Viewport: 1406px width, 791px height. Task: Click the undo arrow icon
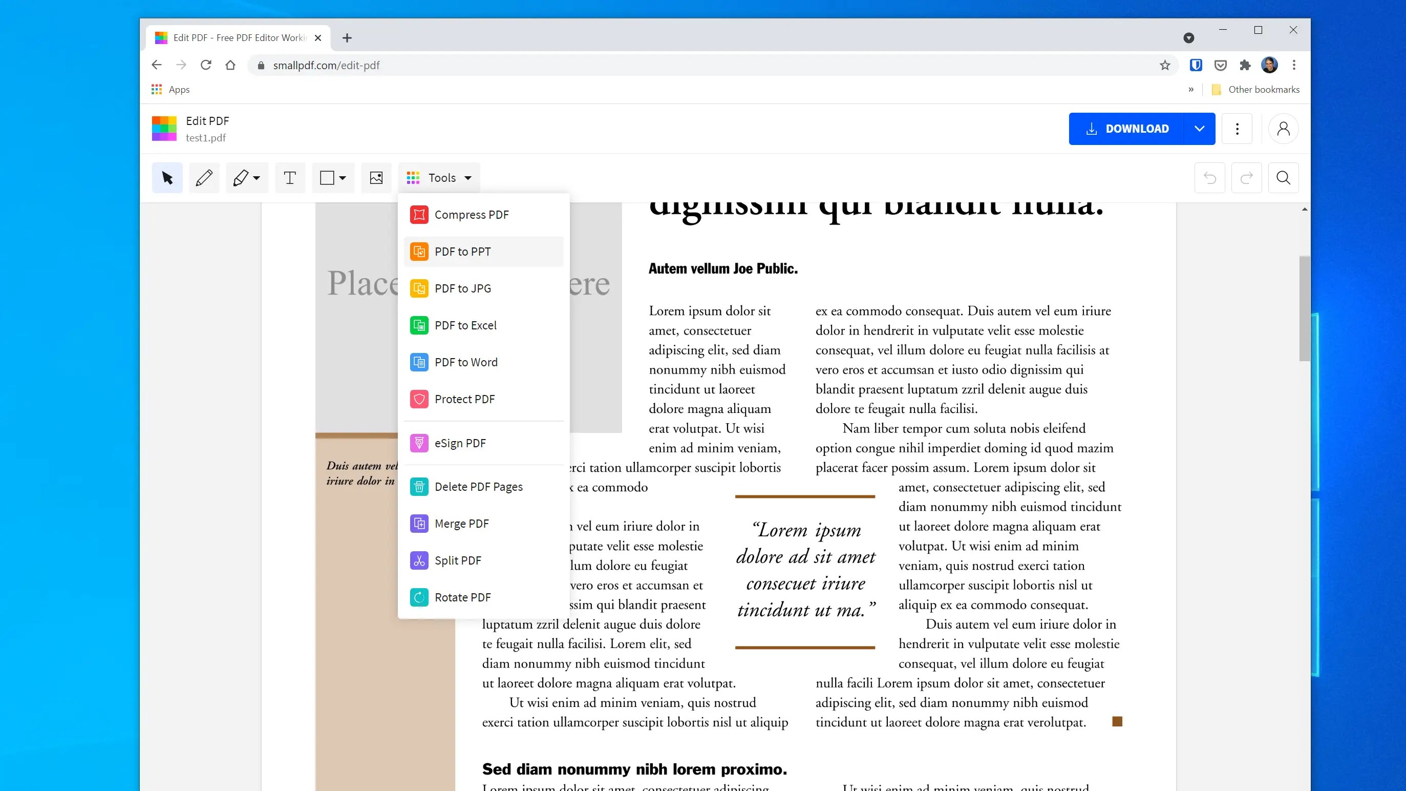[x=1209, y=178]
